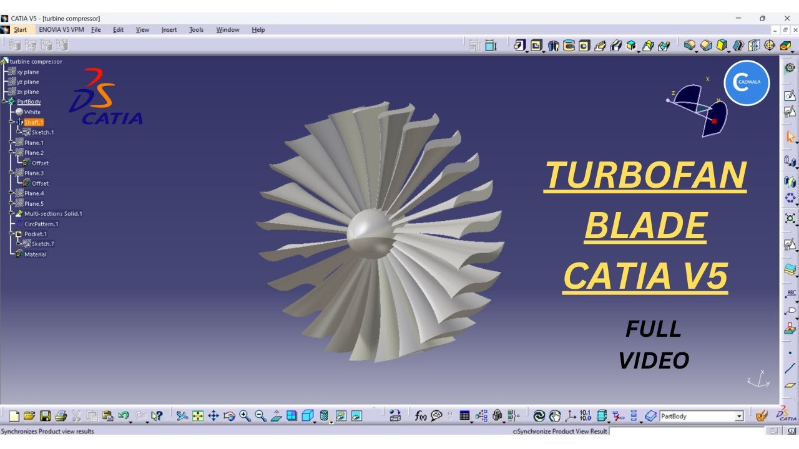
Task: Click the Update All swirl icon
Action: point(539,416)
